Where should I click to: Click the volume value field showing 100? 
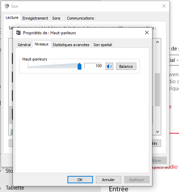93,66
